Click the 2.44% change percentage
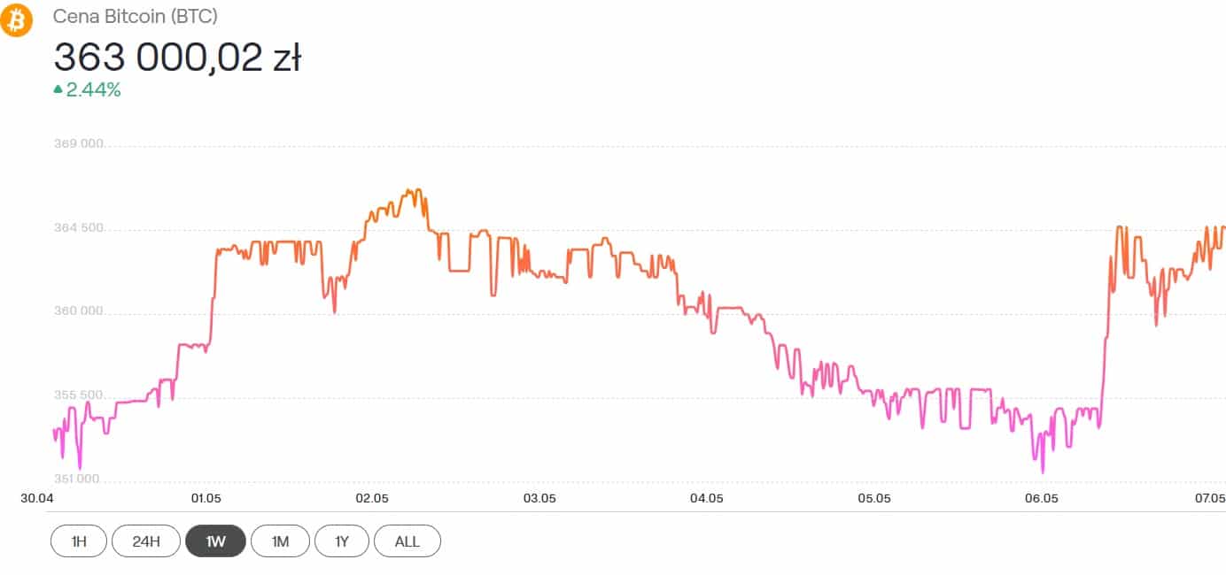Viewport: 1226px width, 575px height. [x=93, y=88]
